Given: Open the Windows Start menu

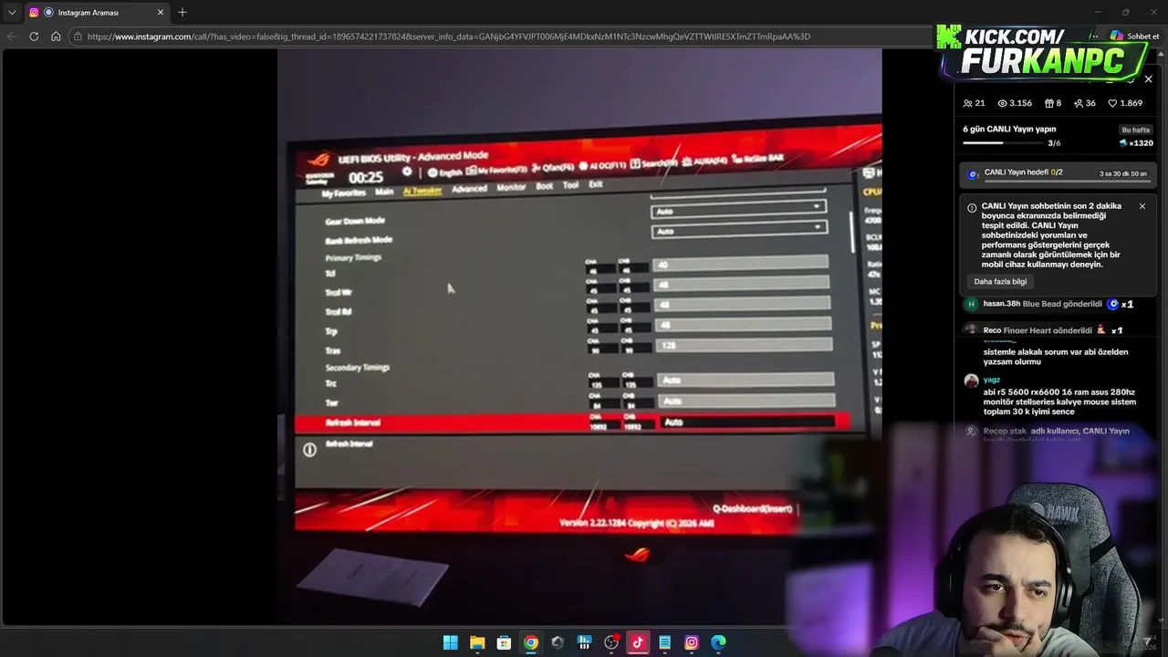Looking at the screenshot, I should click(x=451, y=642).
